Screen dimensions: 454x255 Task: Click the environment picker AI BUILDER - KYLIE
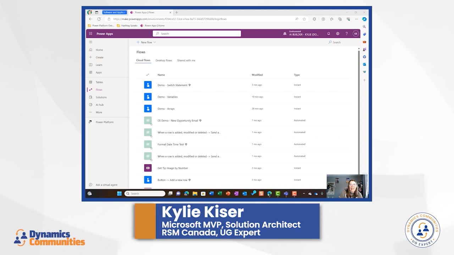click(x=301, y=34)
